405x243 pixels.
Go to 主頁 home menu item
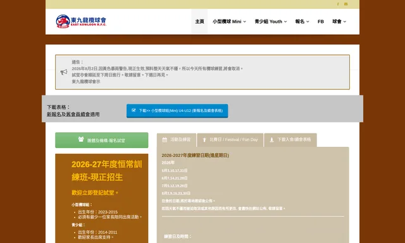(199, 22)
